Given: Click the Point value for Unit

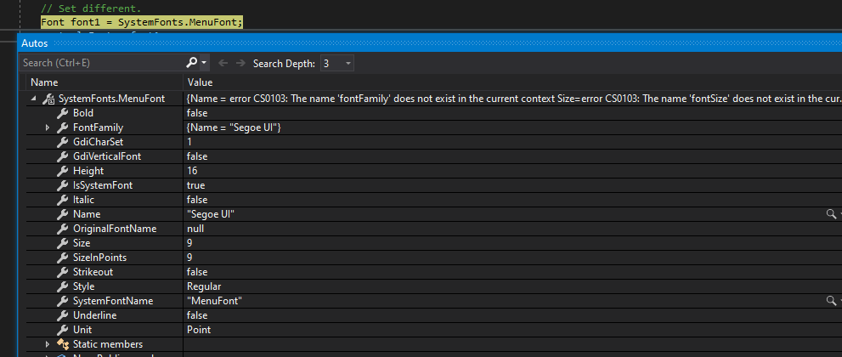Looking at the screenshot, I should (199, 330).
